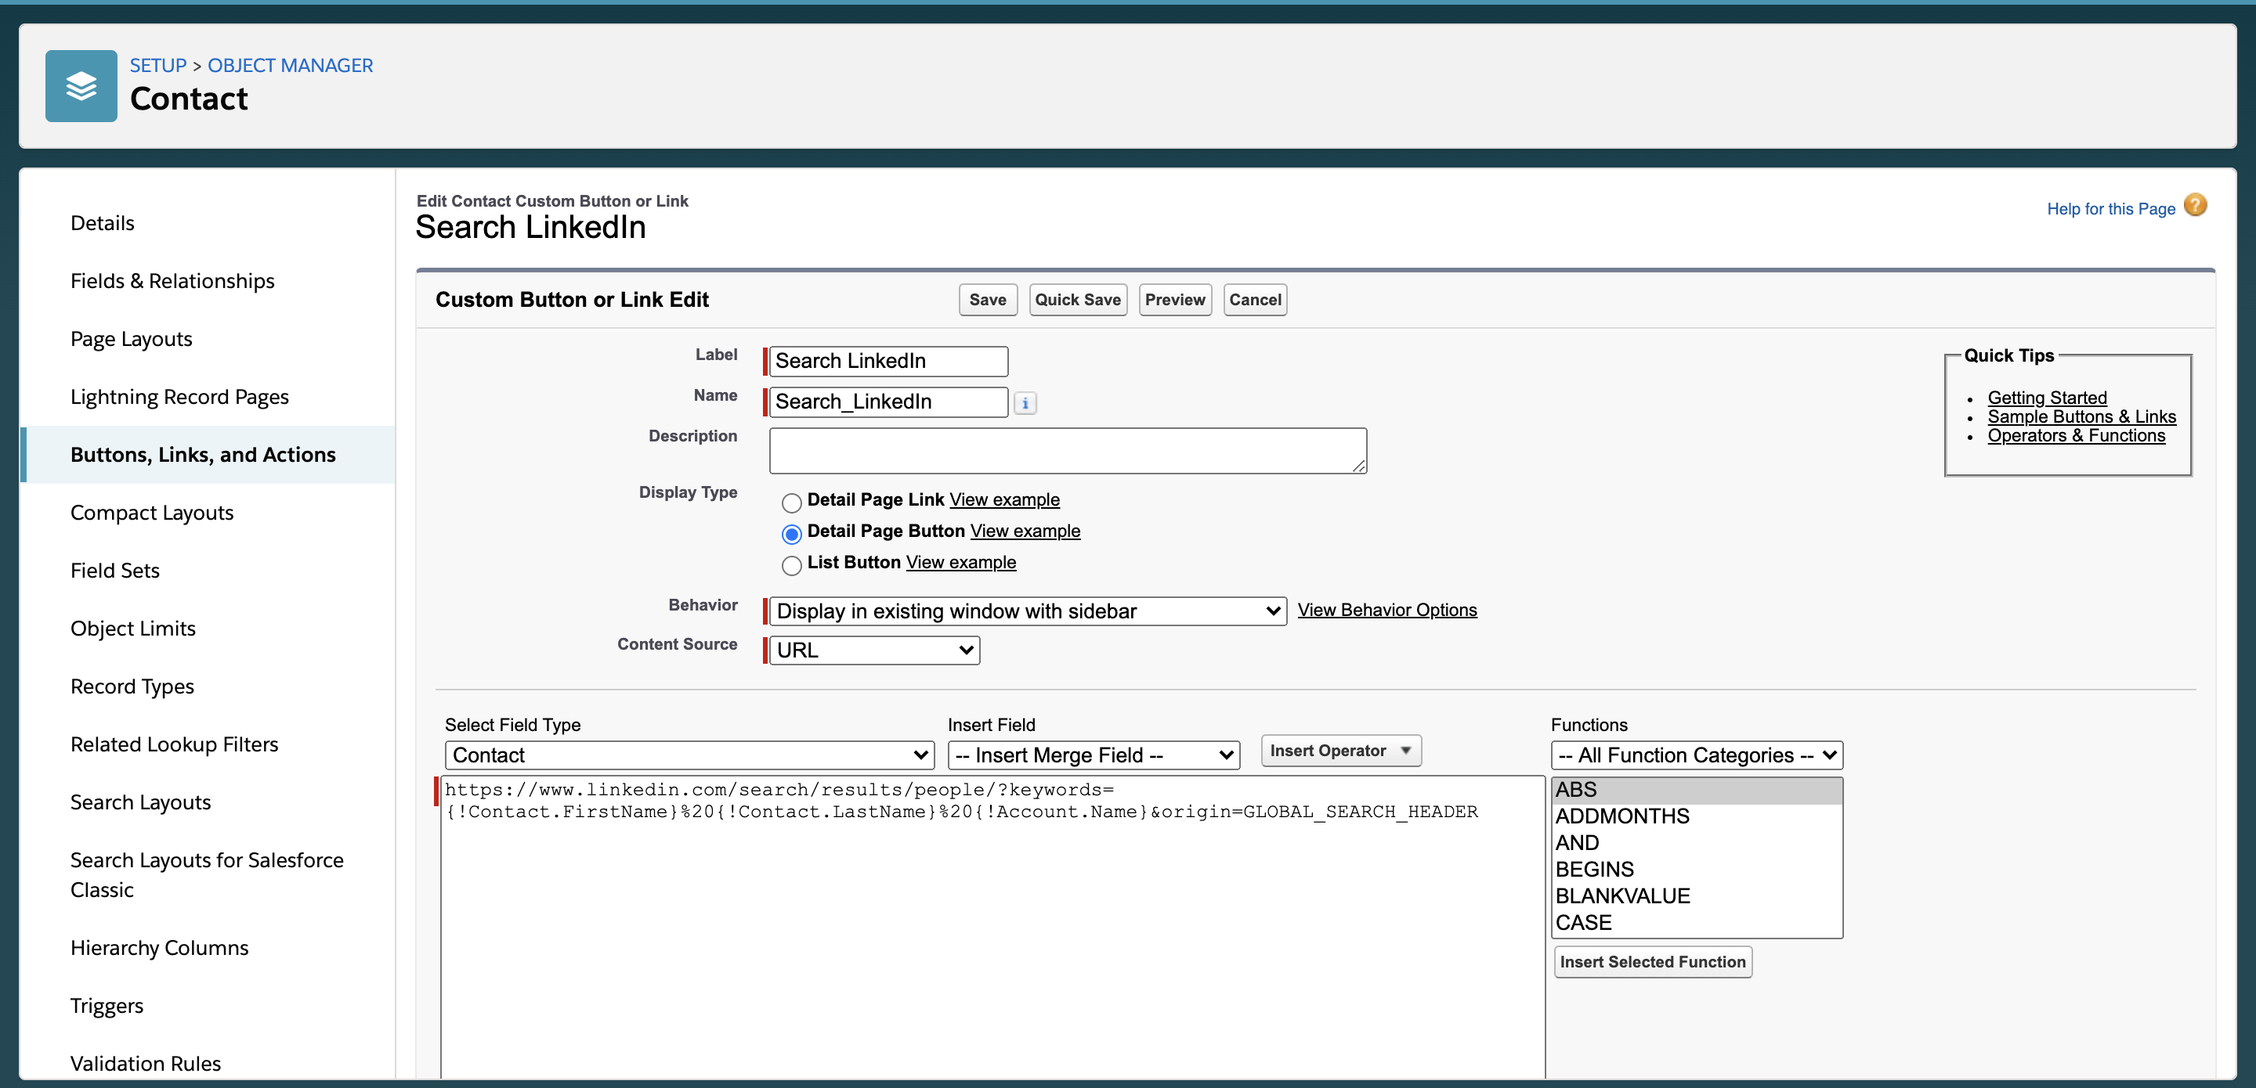Open Sample Buttons & Links tip
This screenshot has height=1088, width=2256.
point(2081,416)
